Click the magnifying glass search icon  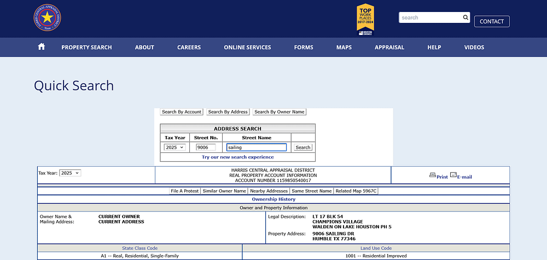coord(465,17)
